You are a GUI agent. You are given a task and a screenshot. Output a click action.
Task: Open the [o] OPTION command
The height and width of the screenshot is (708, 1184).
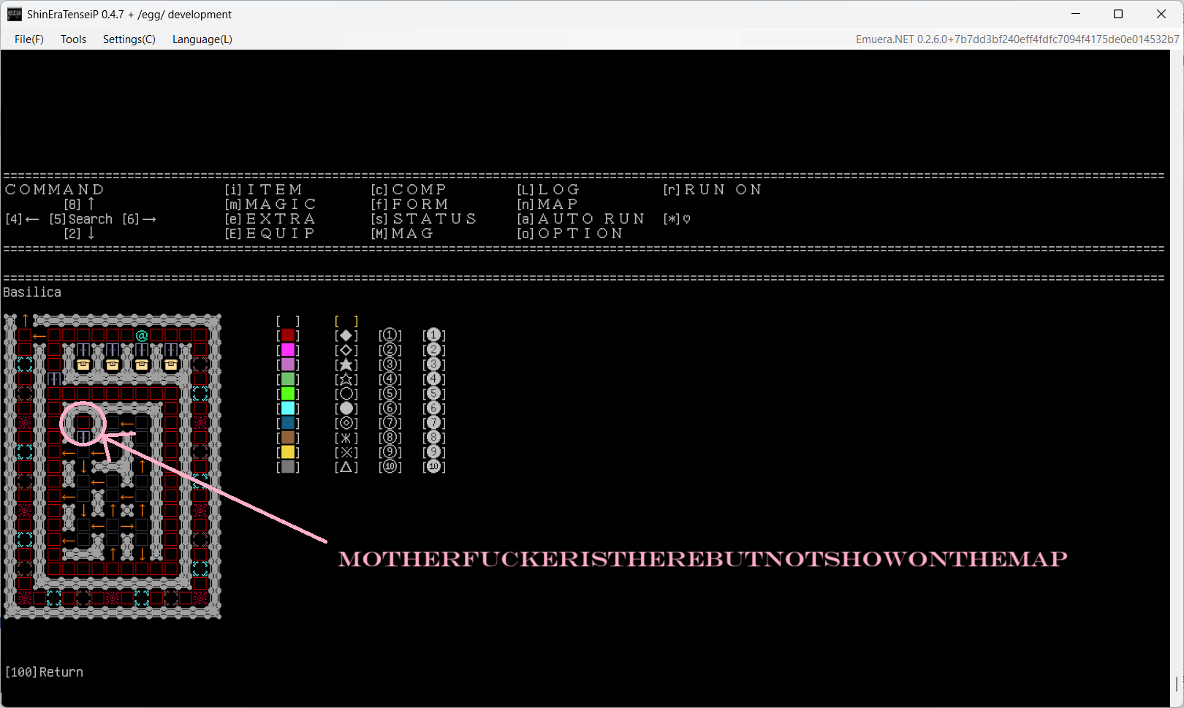[570, 233]
